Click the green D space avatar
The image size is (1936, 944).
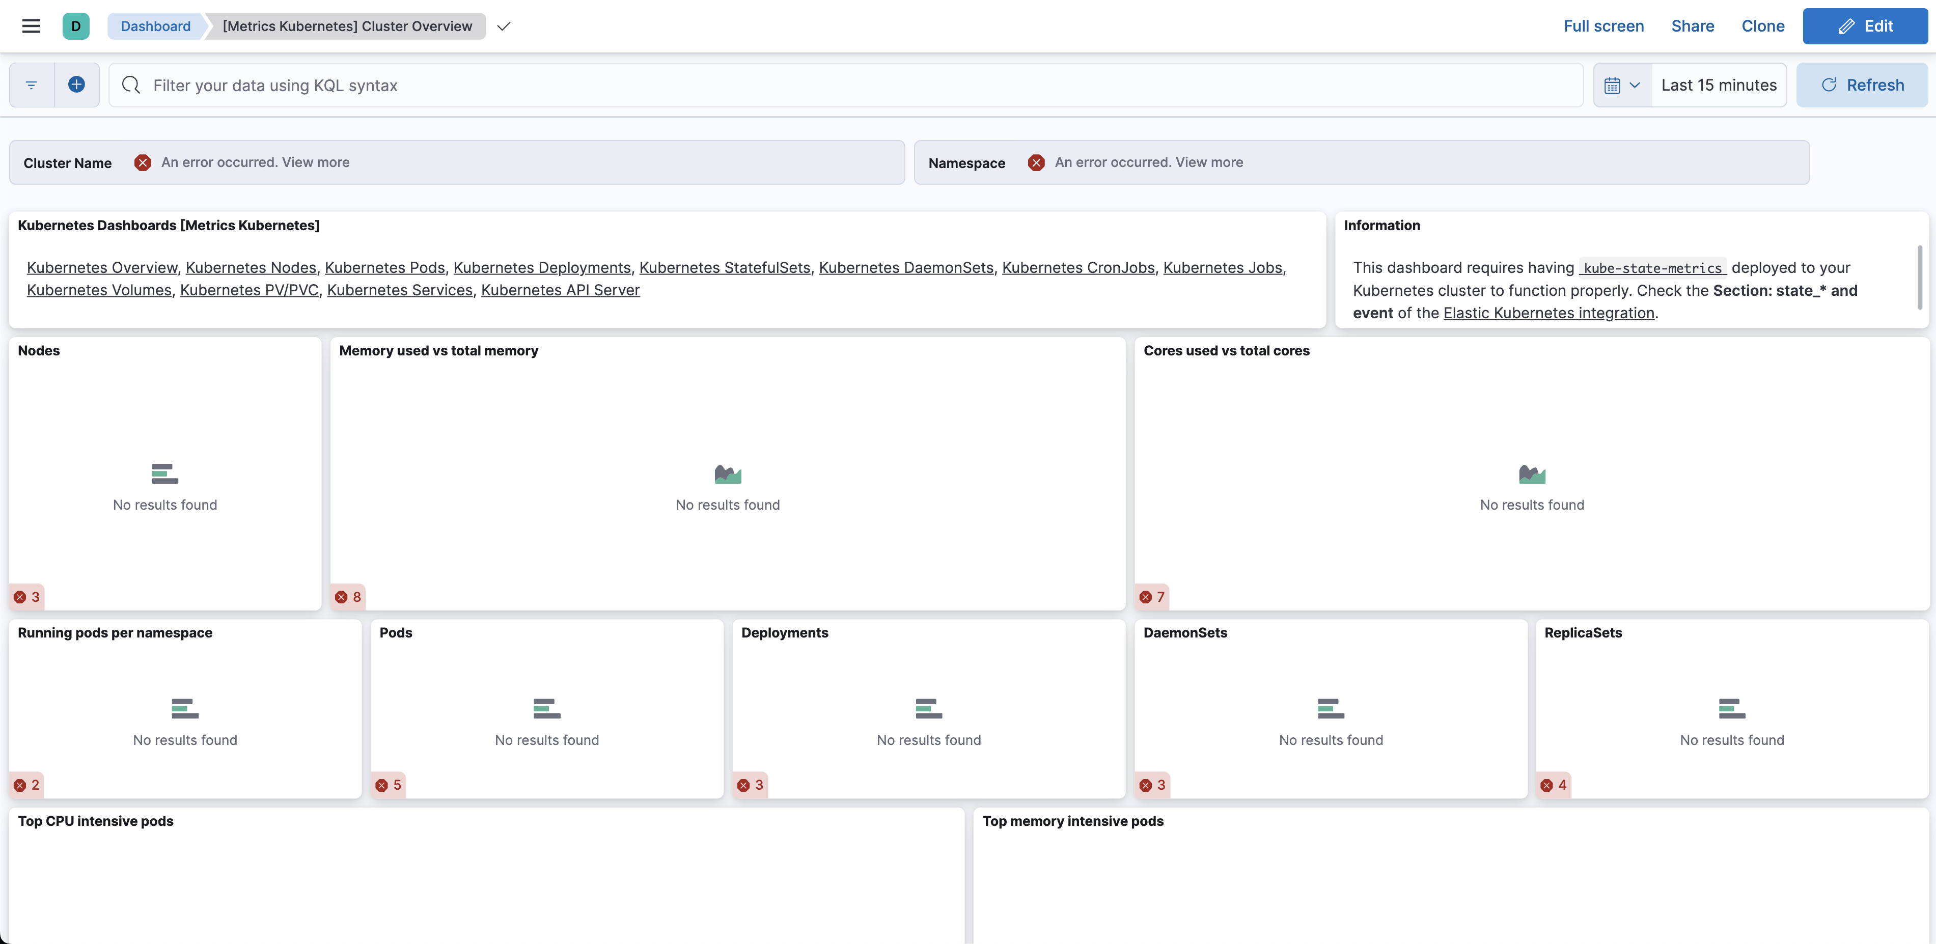(76, 26)
